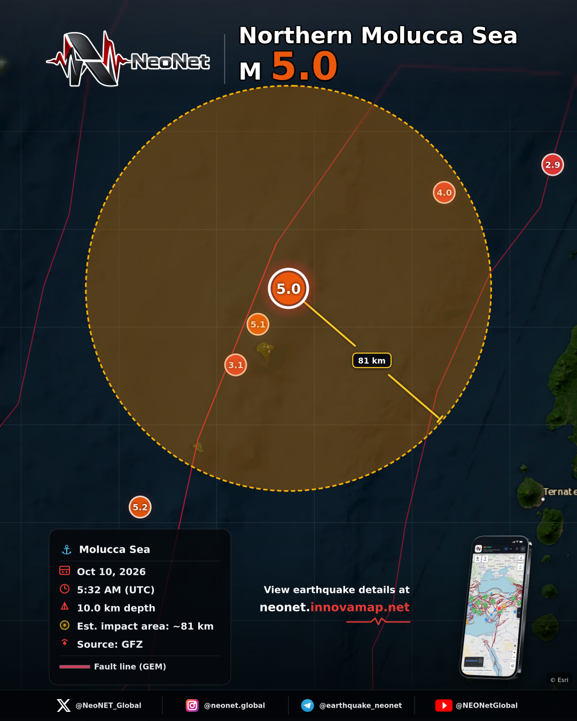The width and height of the screenshot is (577, 721).
Task: Click the 81 km radius label
Action: pyautogui.click(x=372, y=360)
